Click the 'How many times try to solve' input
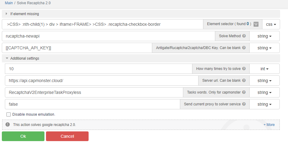The width and height of the screenshot is (288, 152). 99,69
